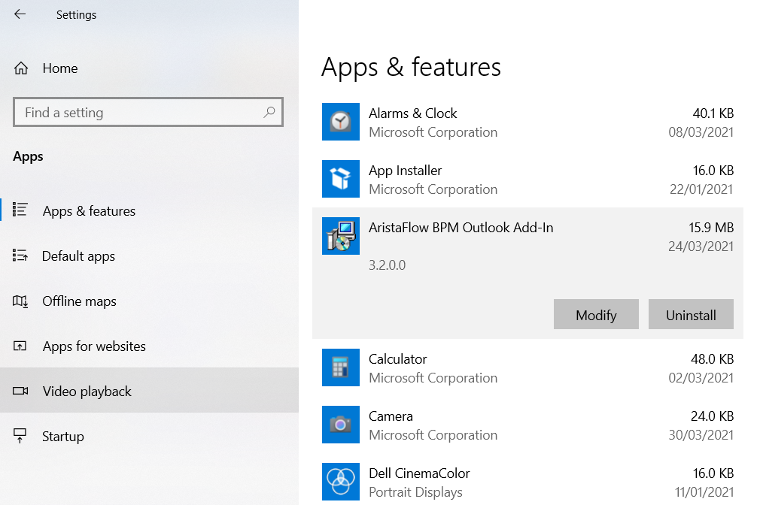Viewport: 760px width, 505px height.
Task: Click the AristaFlow BPM Outlook Add-In name
Action: 461,228
